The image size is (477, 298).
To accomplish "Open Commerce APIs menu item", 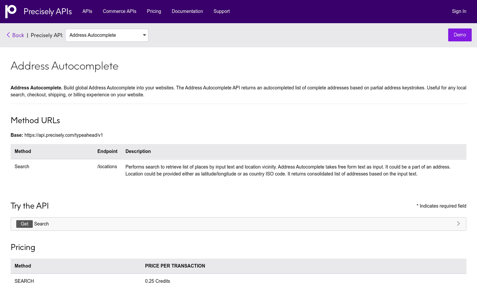I will (x=120, y=11).
